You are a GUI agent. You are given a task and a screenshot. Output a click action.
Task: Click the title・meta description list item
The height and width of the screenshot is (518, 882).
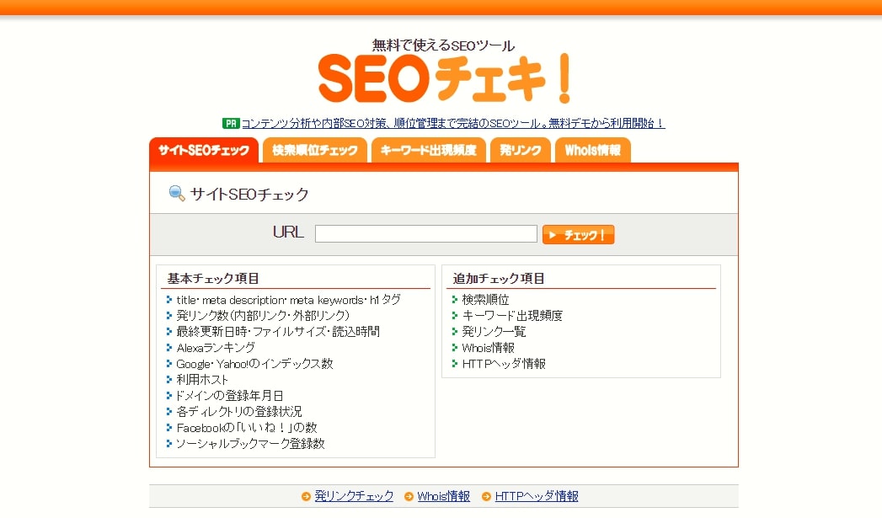[289, 300]
